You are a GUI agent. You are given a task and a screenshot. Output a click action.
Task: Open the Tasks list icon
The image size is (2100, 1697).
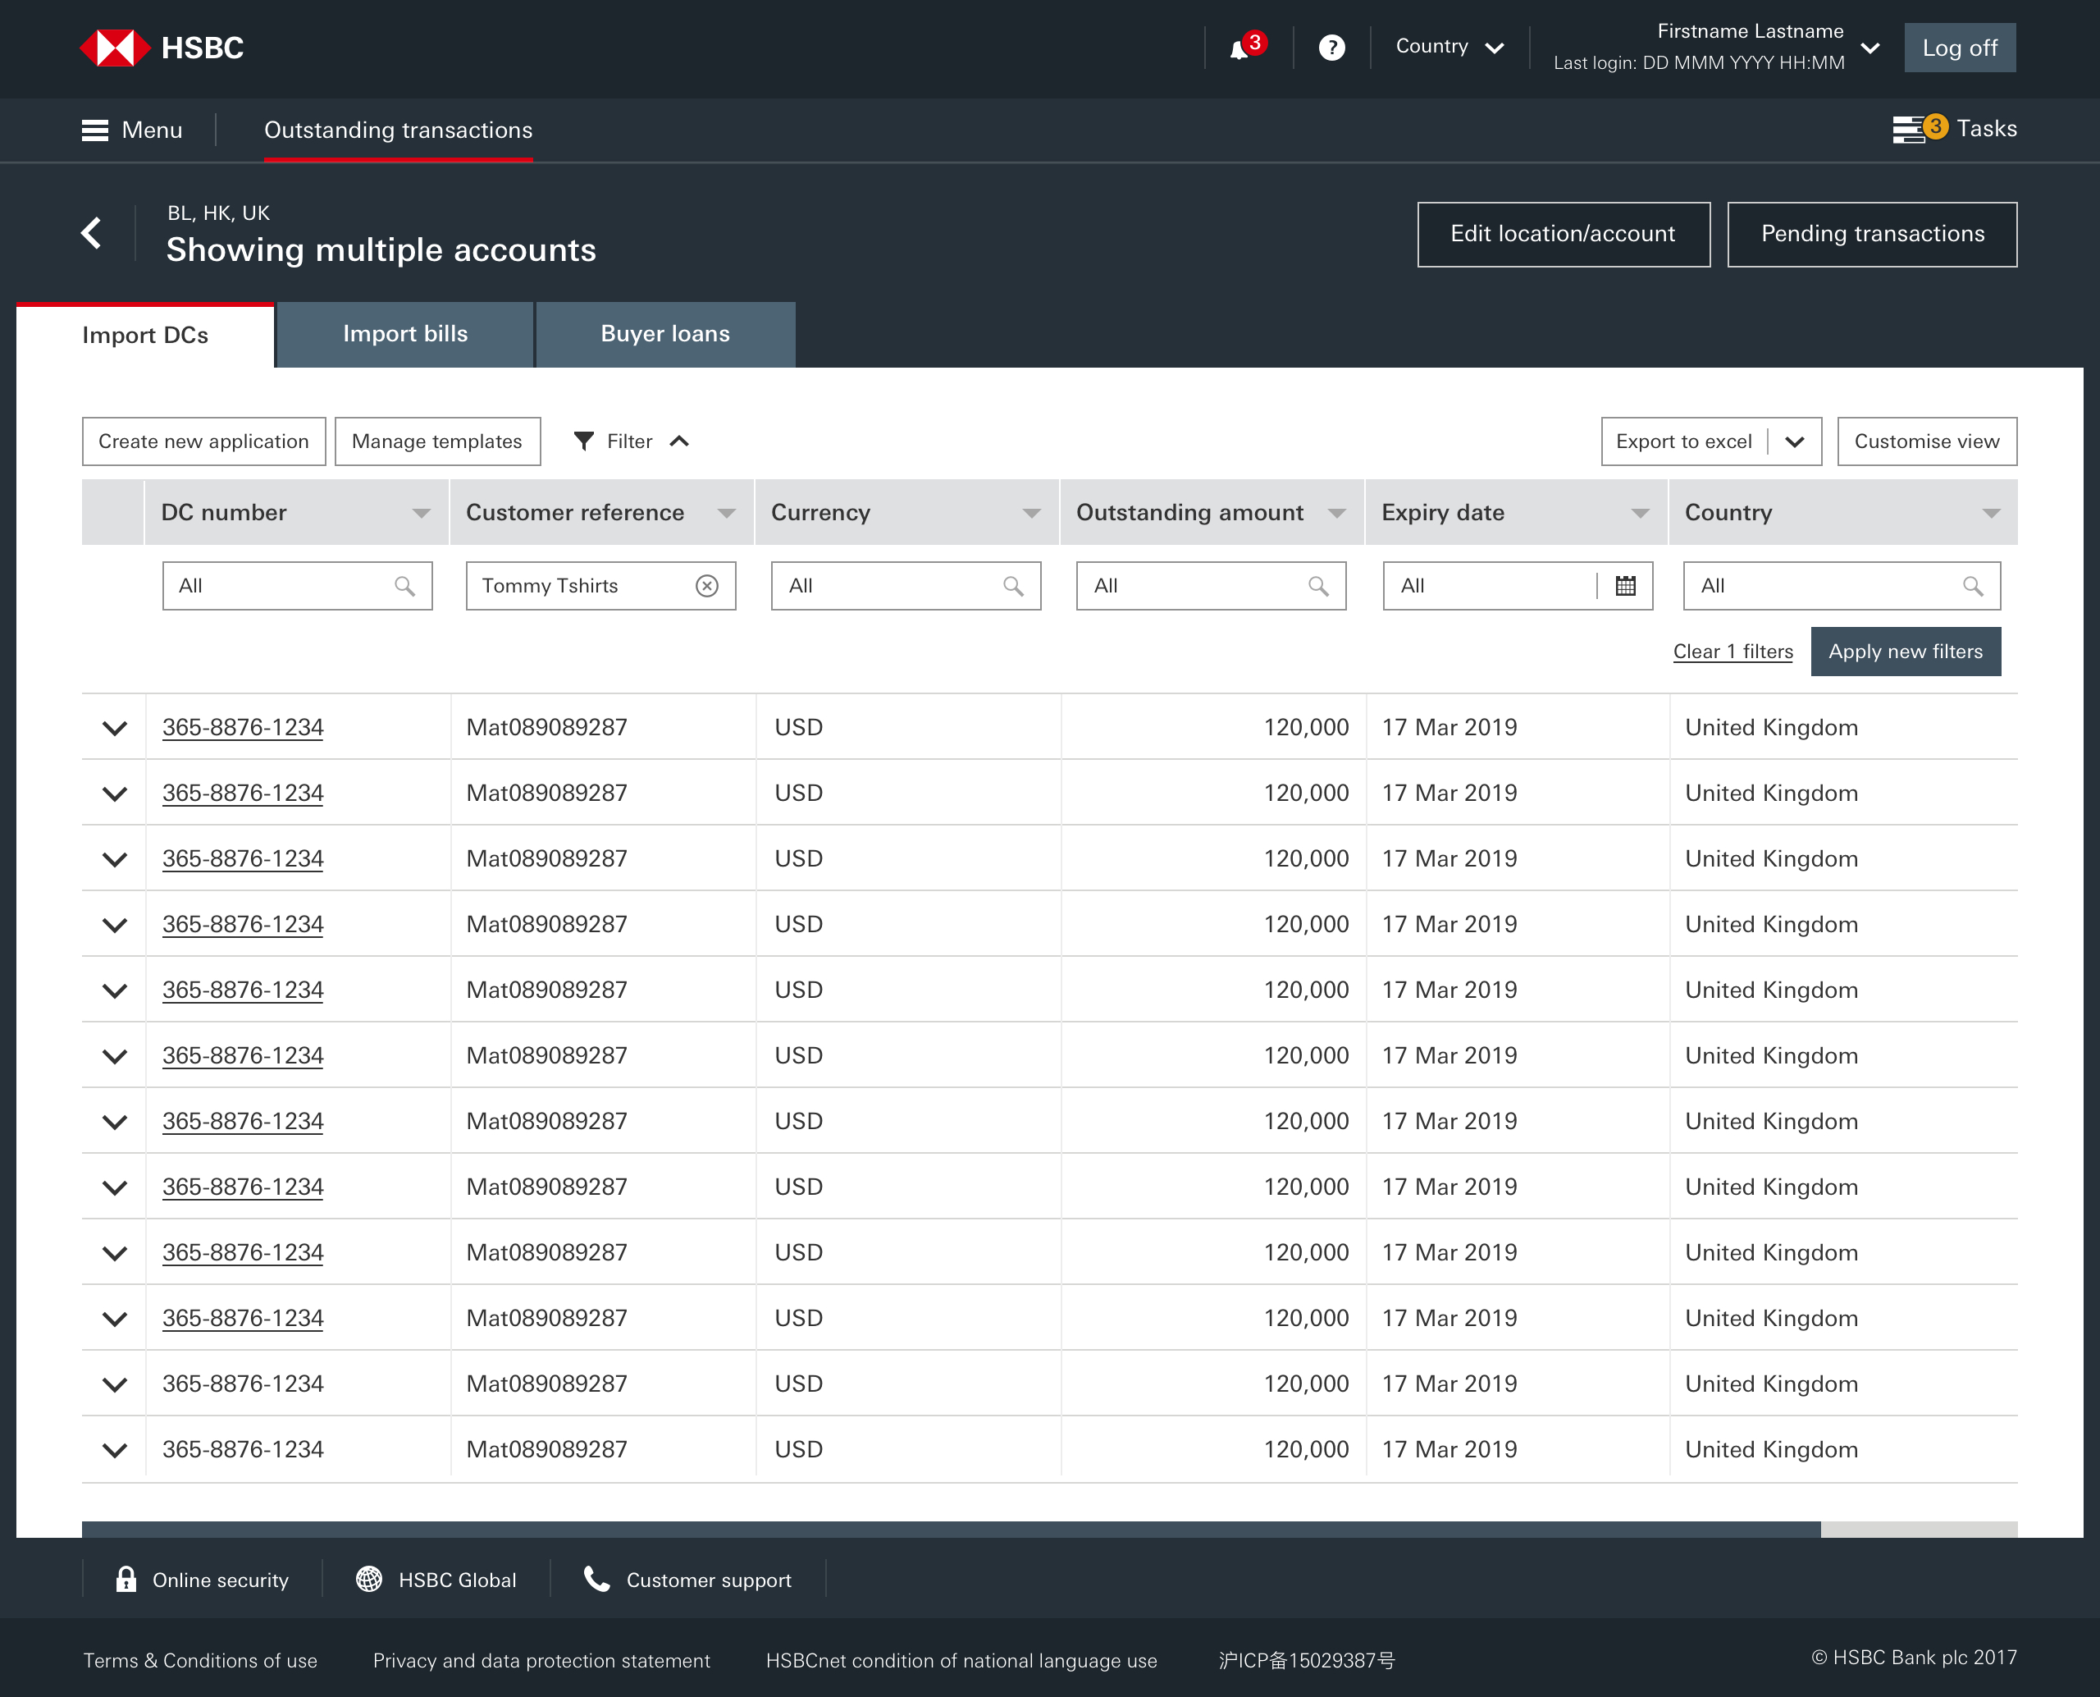point(1909,130)
